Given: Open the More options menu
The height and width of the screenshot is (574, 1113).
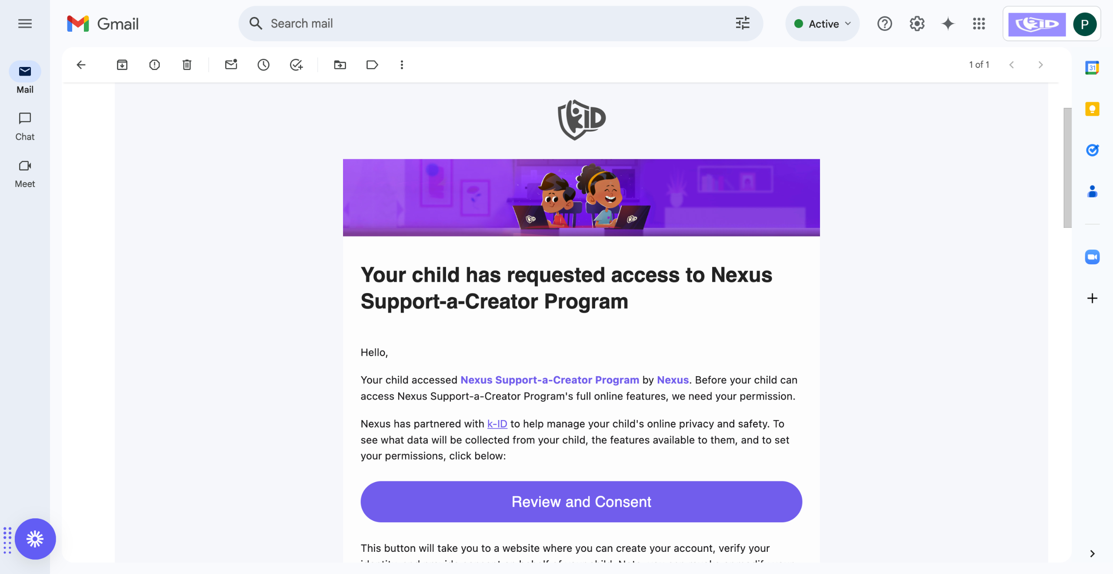Looking at the screenshot, I should (402, 65).
